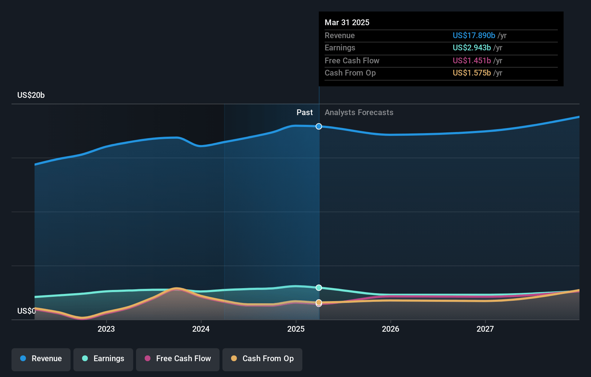The image size is (591, 377).
Task: Click the 2024 x-axis label
Action: tap(201, 329)
